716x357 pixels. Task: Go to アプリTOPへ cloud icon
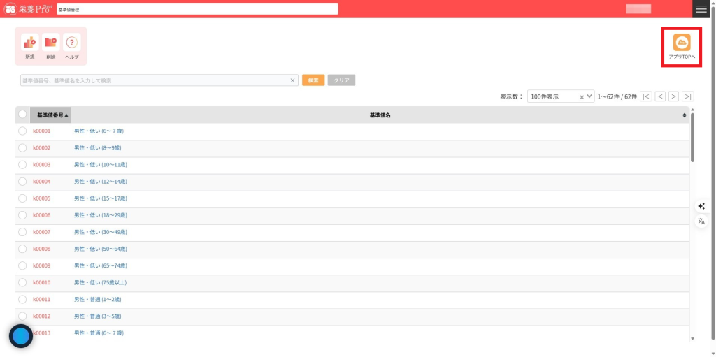681,43
